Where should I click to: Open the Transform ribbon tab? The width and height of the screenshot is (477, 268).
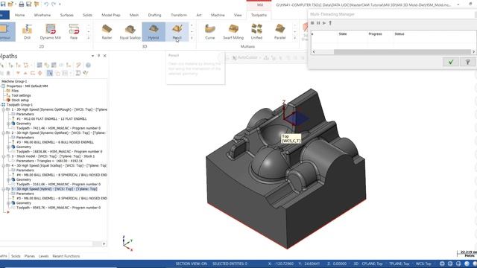click(x=179, y=15)
